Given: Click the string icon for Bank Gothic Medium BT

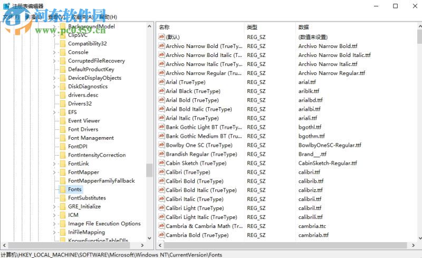Looking at the screenshot, I should (x=161, y=136).
